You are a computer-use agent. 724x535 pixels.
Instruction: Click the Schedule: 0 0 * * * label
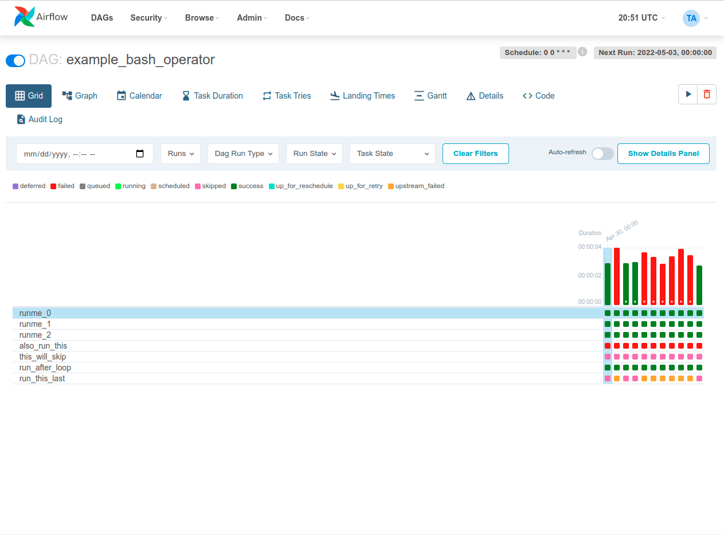(x=538, y=53)
